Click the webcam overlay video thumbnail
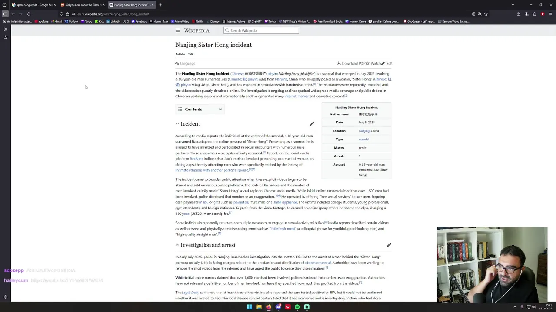The image size is (556, 312). 492,264
